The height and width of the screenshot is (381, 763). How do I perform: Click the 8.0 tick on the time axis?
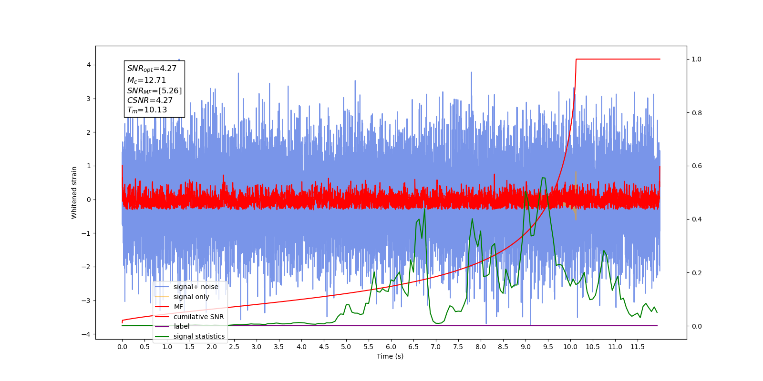(x=481, y=347)
